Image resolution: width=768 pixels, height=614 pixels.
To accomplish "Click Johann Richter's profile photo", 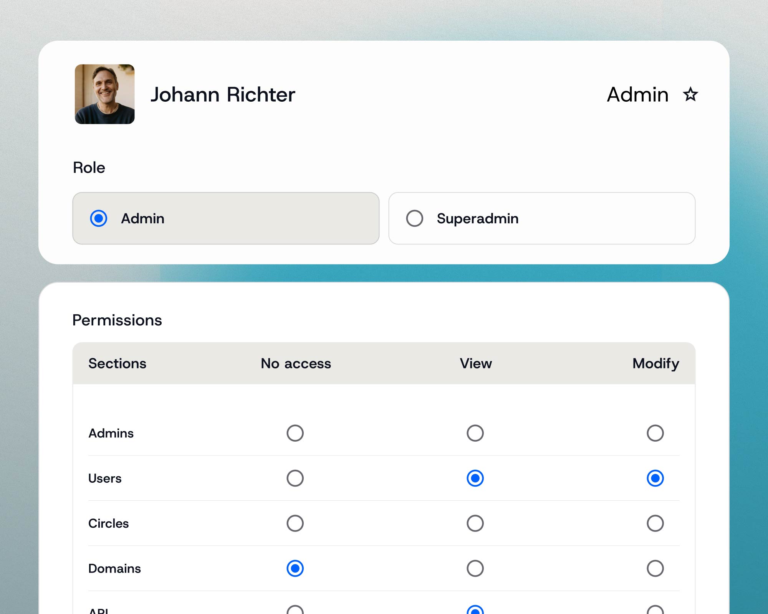I will click(x=104, y=94).
